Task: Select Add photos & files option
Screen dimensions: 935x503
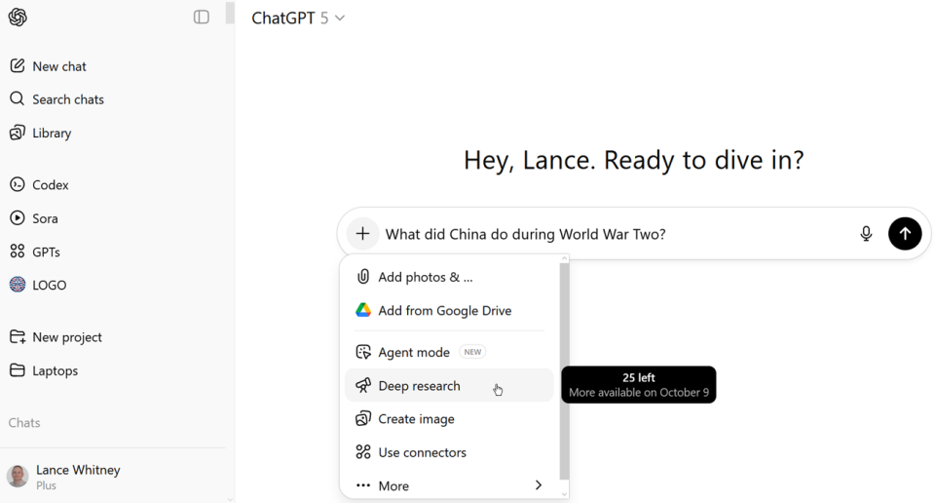Action: 425,277
